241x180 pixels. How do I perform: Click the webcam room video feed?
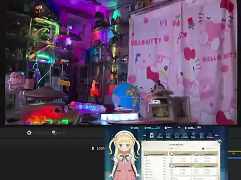tap(121, 62)
